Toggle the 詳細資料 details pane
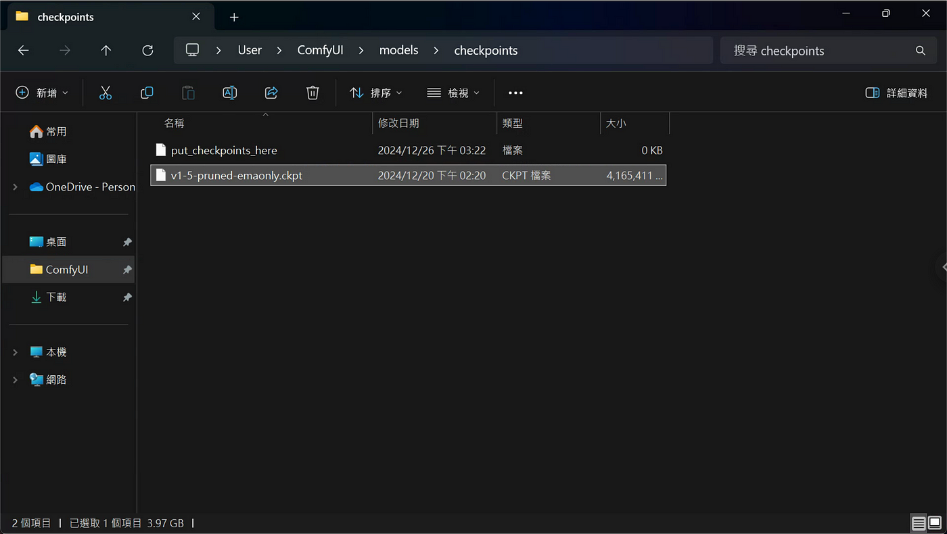The width and height of the screenshot is (947, 534). 896,93
